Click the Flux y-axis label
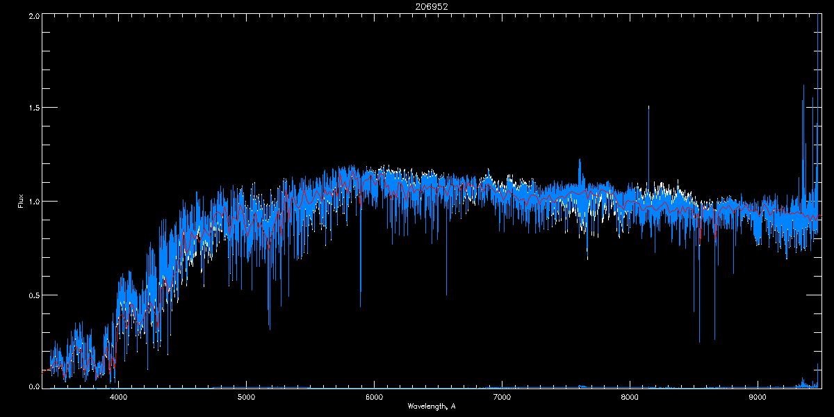Screen dimensions: 834x417 [x=20, y=202]
